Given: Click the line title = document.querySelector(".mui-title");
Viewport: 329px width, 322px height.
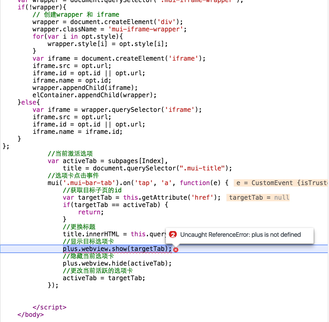Looking at the screenshot, I should pyautogui.click(x=147, y=168).
